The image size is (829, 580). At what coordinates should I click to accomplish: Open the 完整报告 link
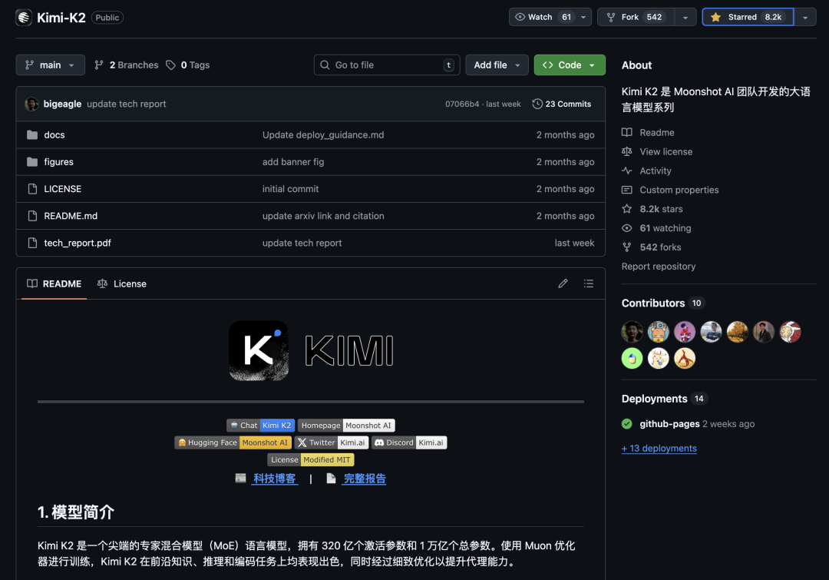pyautogui.click(x=364, y=478)
